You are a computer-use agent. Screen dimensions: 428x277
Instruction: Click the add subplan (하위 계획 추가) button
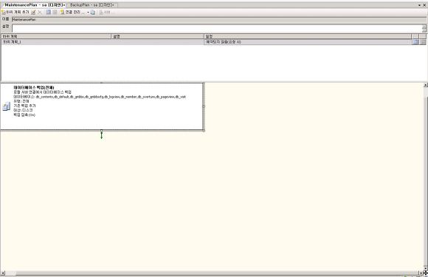pos(15,13)
